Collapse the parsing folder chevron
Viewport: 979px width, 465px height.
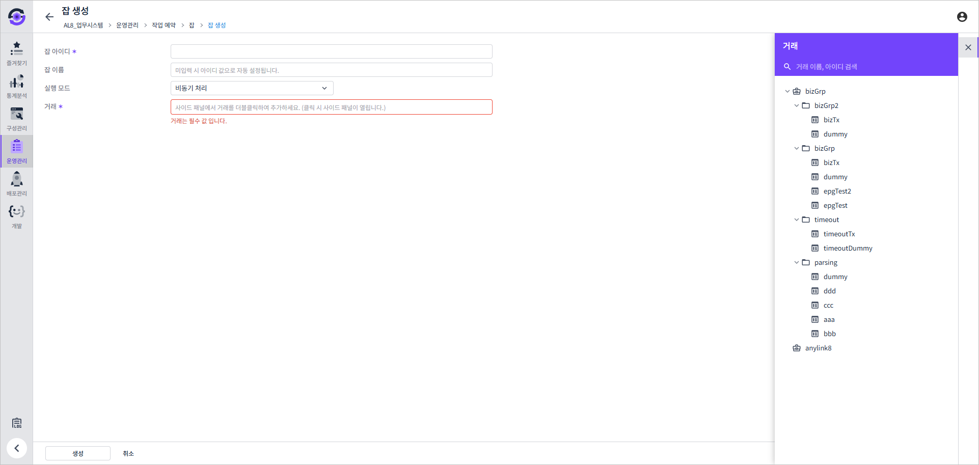click(797, 262)
